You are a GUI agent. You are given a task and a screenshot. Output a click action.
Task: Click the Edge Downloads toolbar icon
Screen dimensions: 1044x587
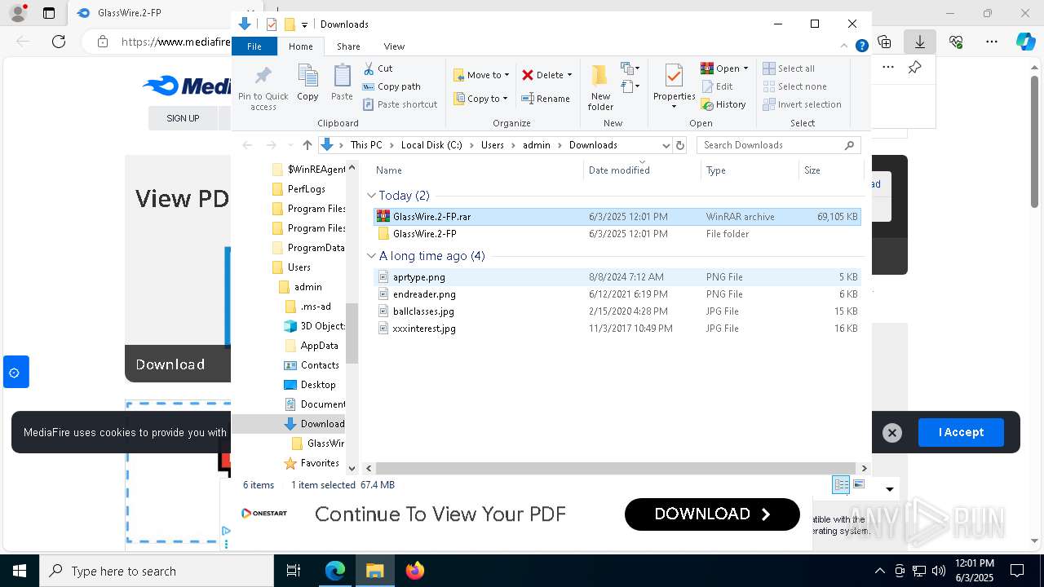[x=920, y=42]
